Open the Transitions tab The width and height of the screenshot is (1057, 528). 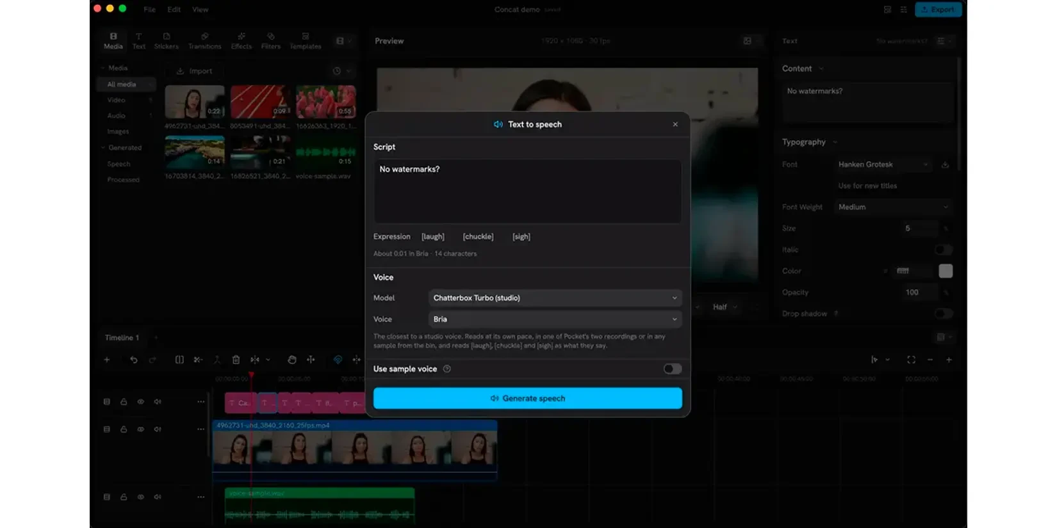(204, 41)
